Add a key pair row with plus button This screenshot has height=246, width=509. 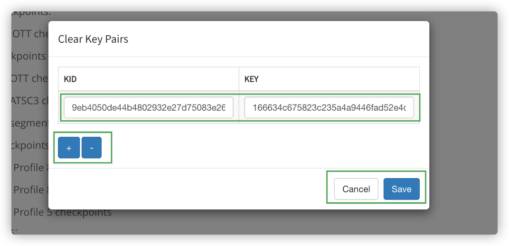(x=69, y=148)
